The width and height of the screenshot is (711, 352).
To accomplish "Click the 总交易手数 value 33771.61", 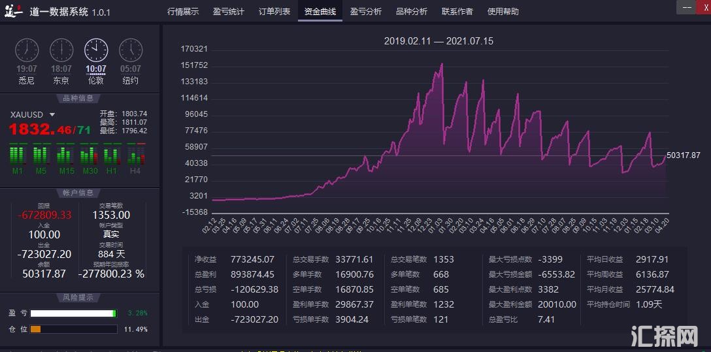I will [355, 259].
